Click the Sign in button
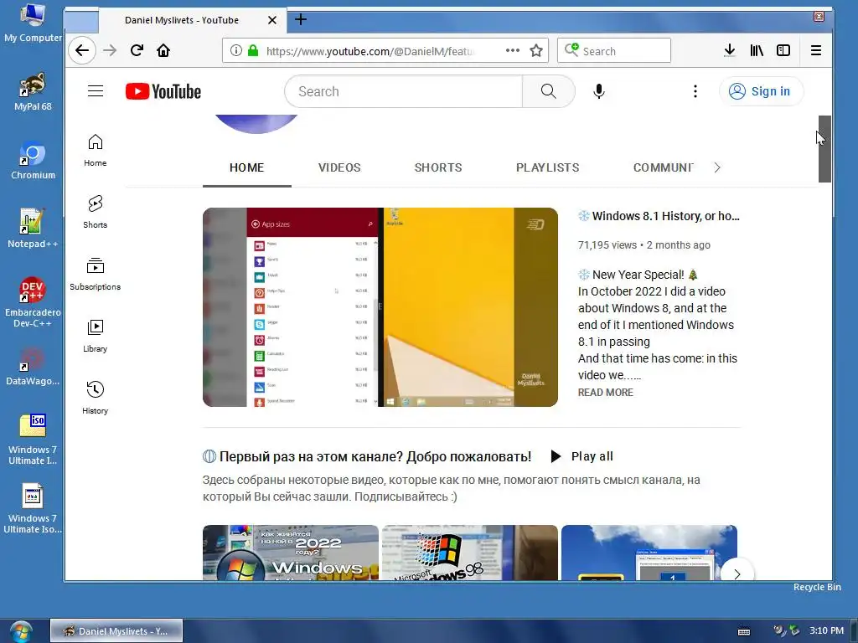The width and height of the screenshot is (858, 643). click(x=761, y=91)
